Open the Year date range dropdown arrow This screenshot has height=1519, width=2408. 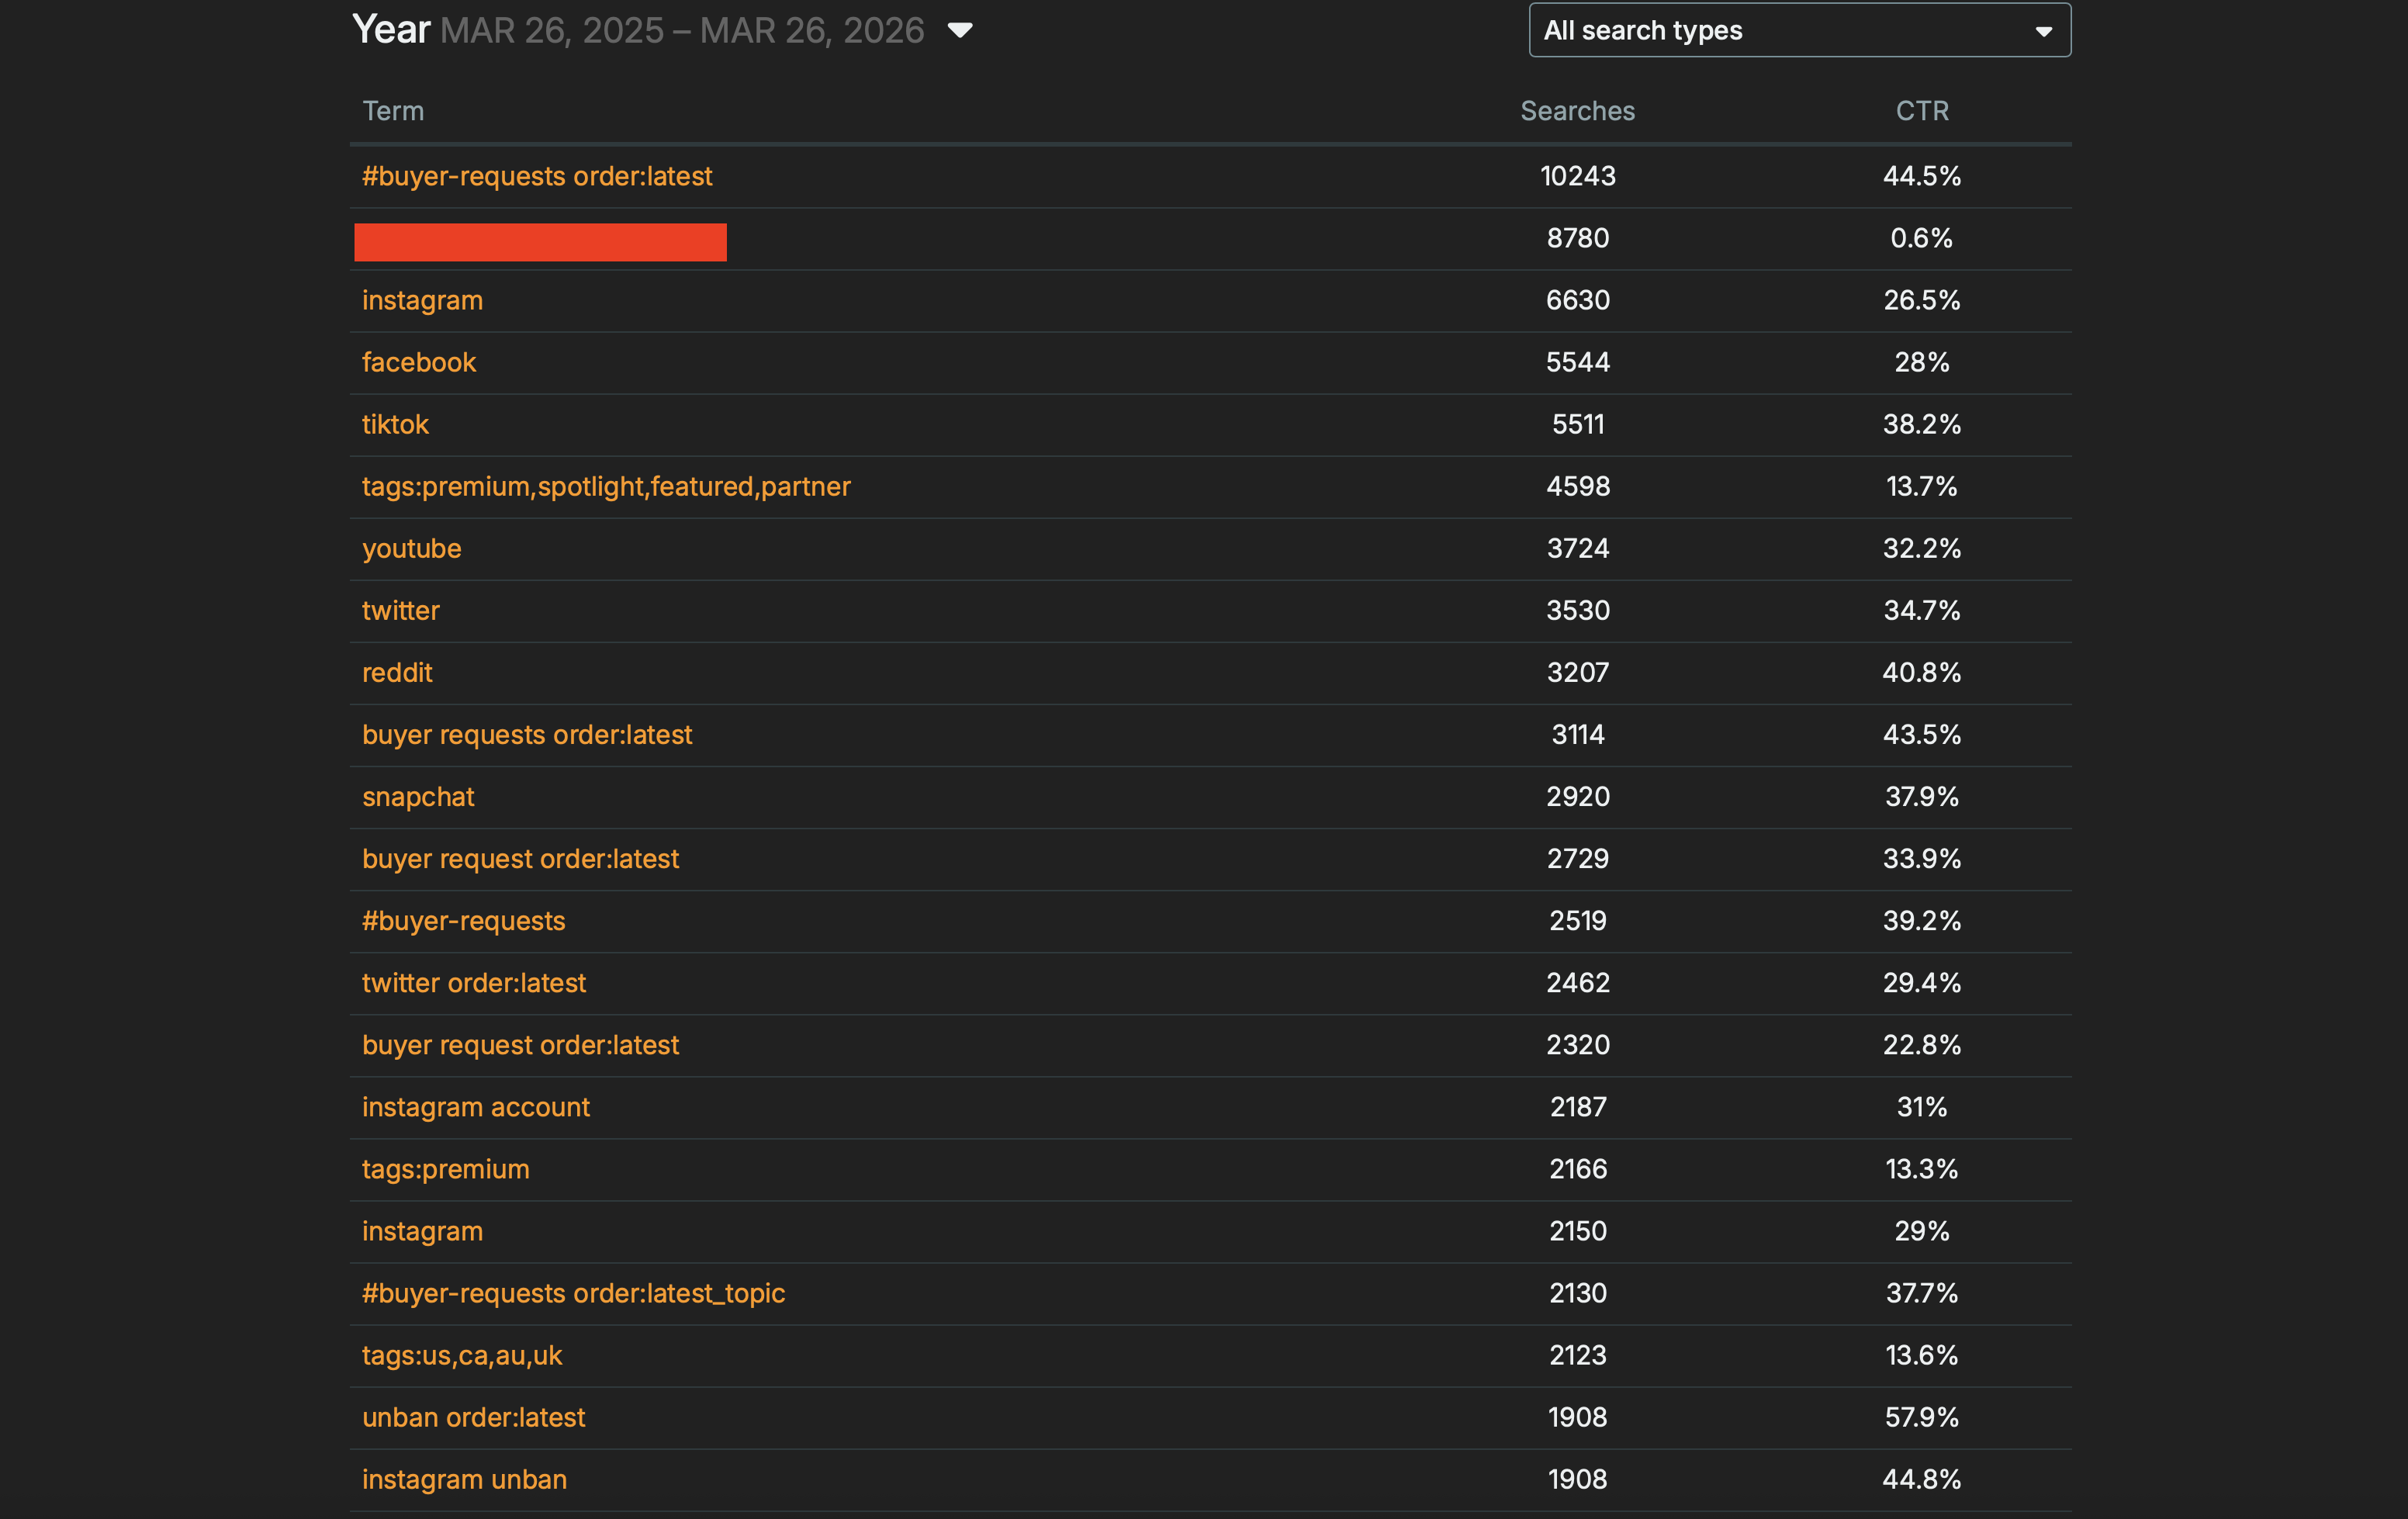pos(959,31)
